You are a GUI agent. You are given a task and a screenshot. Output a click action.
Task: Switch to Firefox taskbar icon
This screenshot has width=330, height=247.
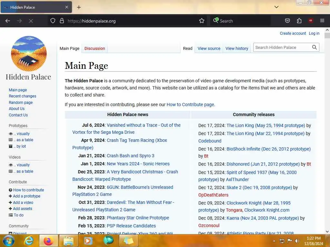(x=48, y=241)
